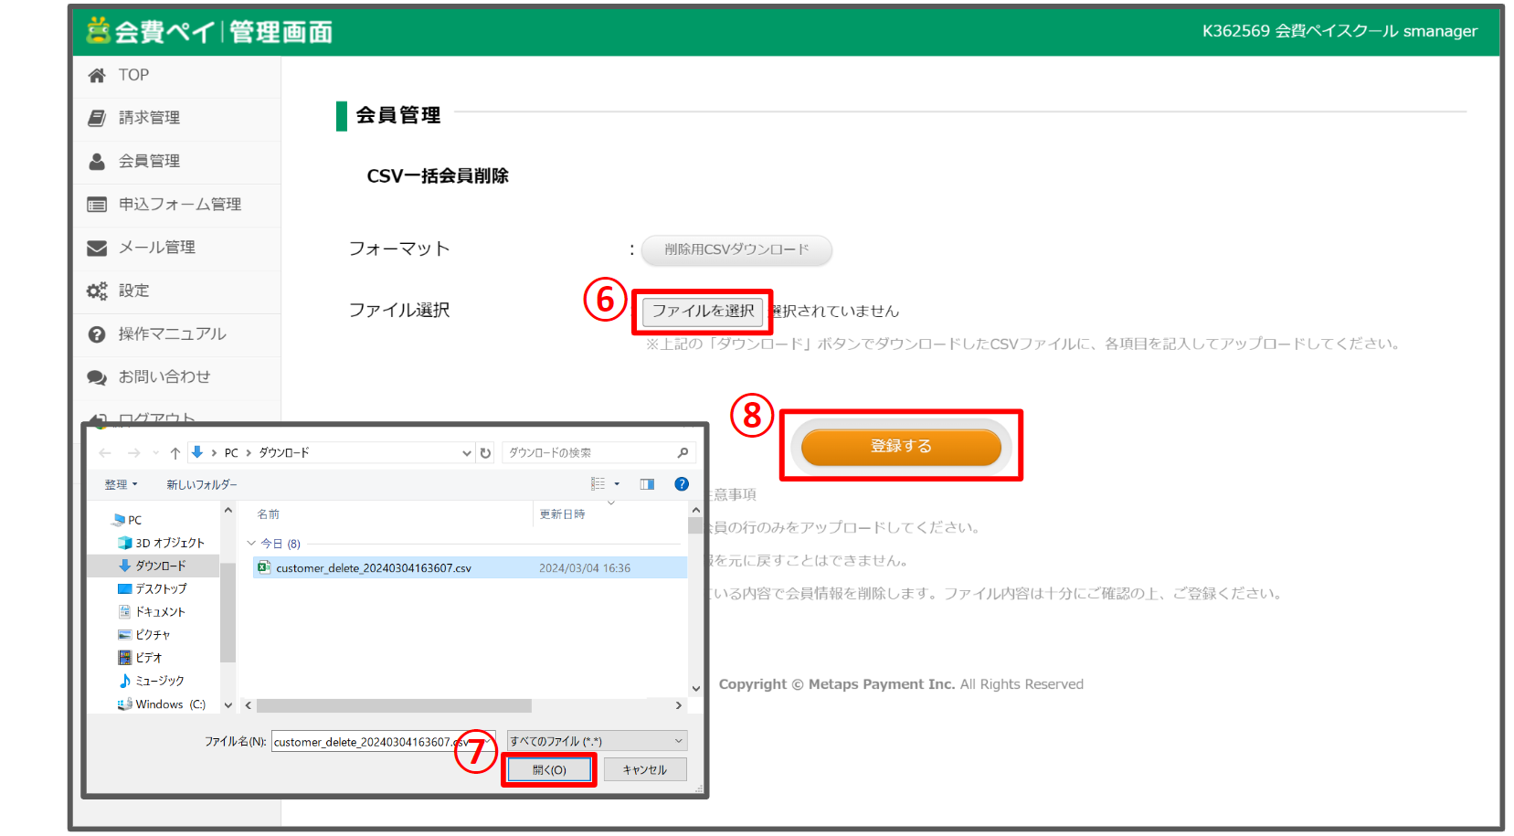This screenshot has height=836, width=1514.
Task: Click the search magnifier in the file dialog
Action: point(682,452)
